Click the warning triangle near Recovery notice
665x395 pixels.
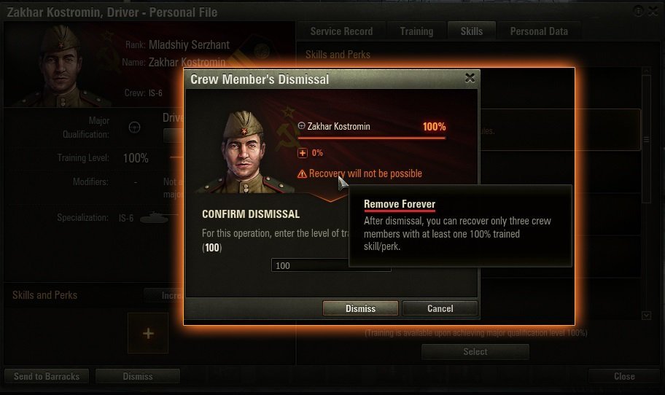[x=302, y=173]
